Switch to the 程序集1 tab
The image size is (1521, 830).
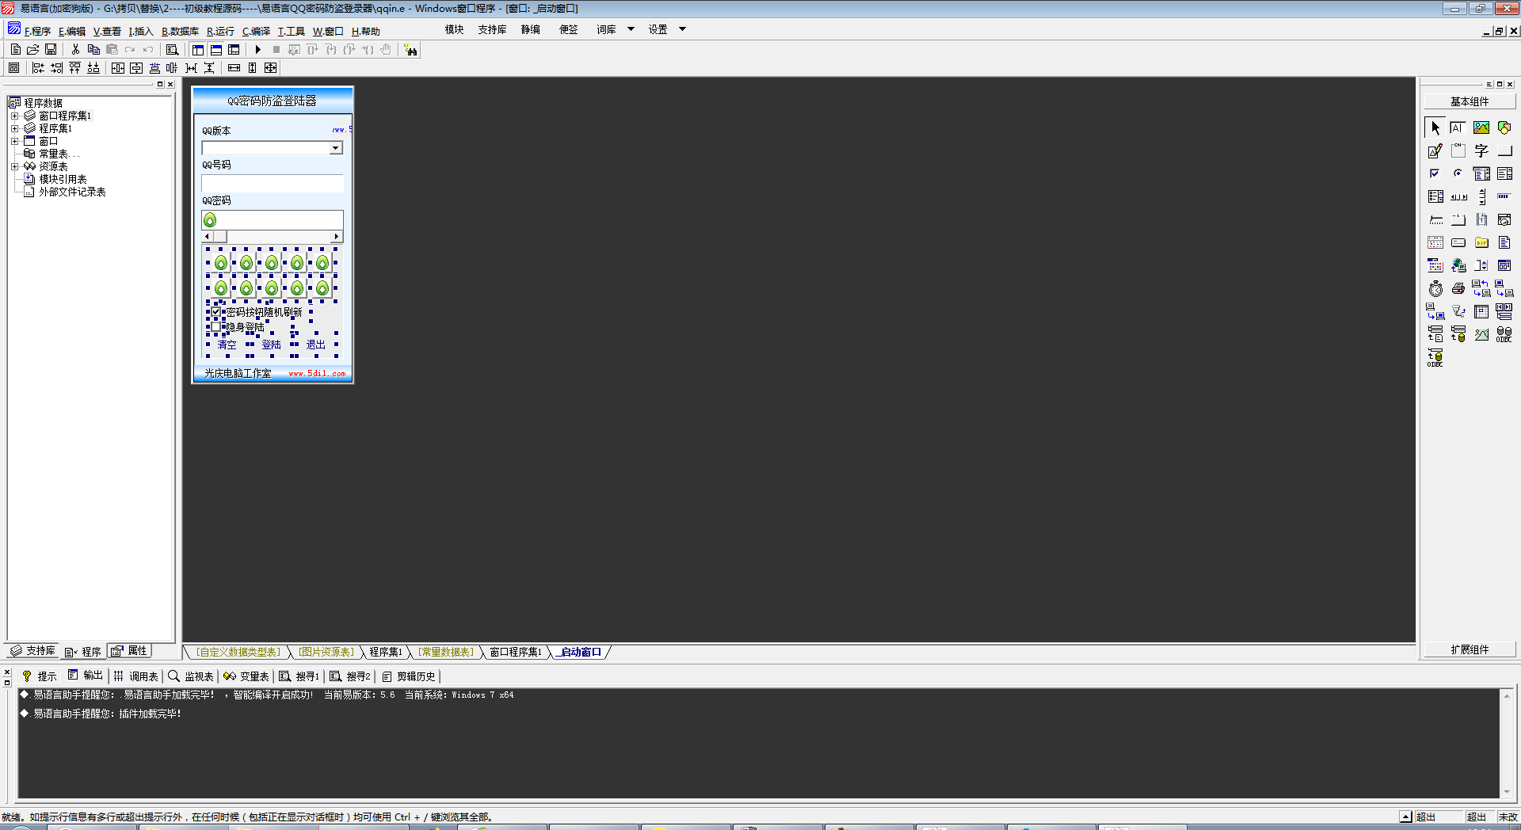(x=386, y=652)
